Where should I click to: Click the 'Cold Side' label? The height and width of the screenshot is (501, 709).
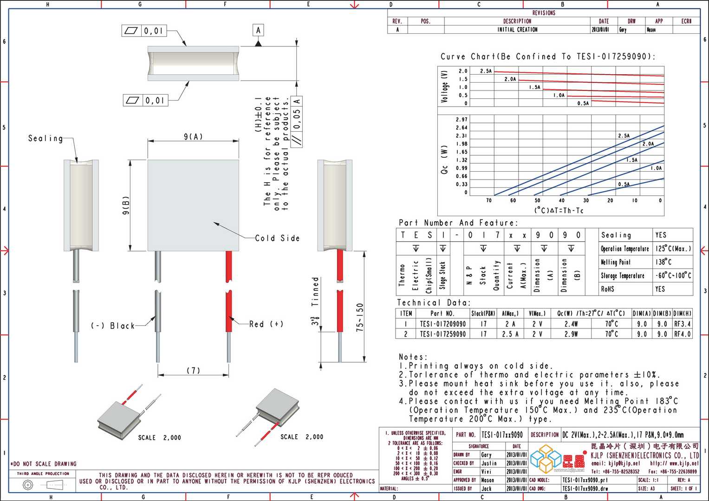[277, 238]
